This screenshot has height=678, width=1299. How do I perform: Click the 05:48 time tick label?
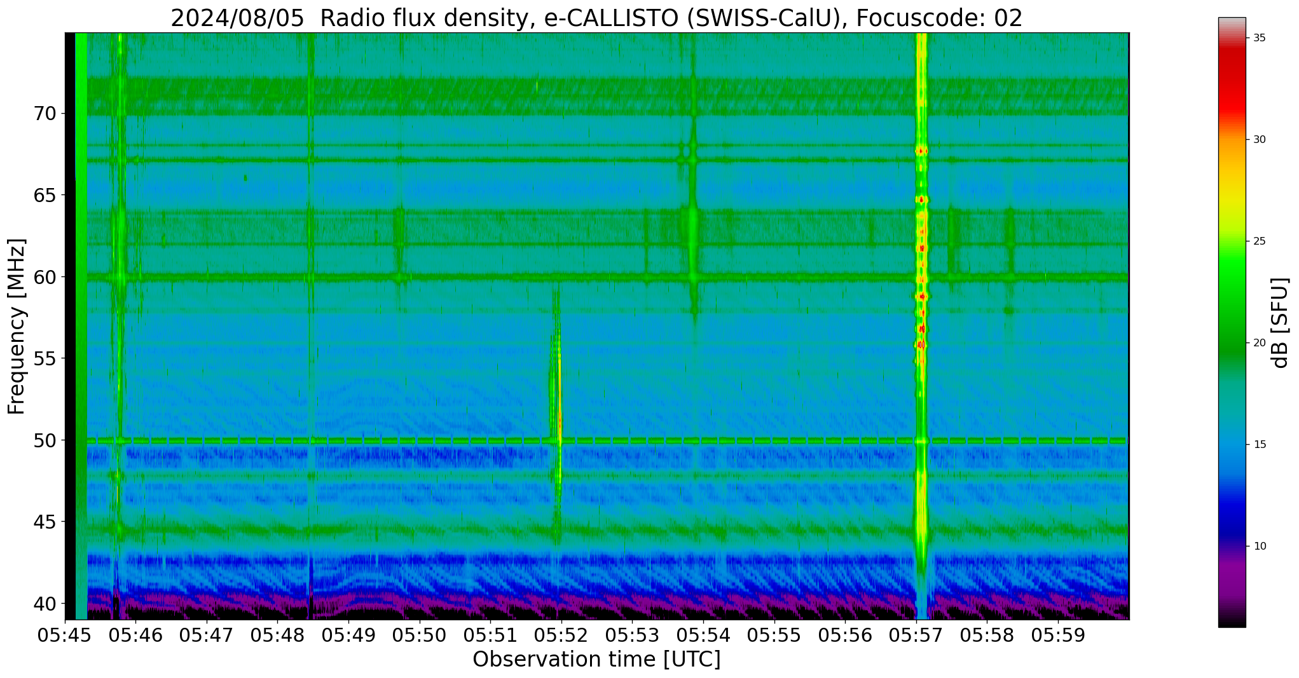pos(278,635)
